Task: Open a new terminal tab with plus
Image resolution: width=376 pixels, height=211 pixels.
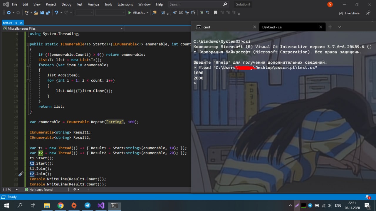Action: pos(330,27)
